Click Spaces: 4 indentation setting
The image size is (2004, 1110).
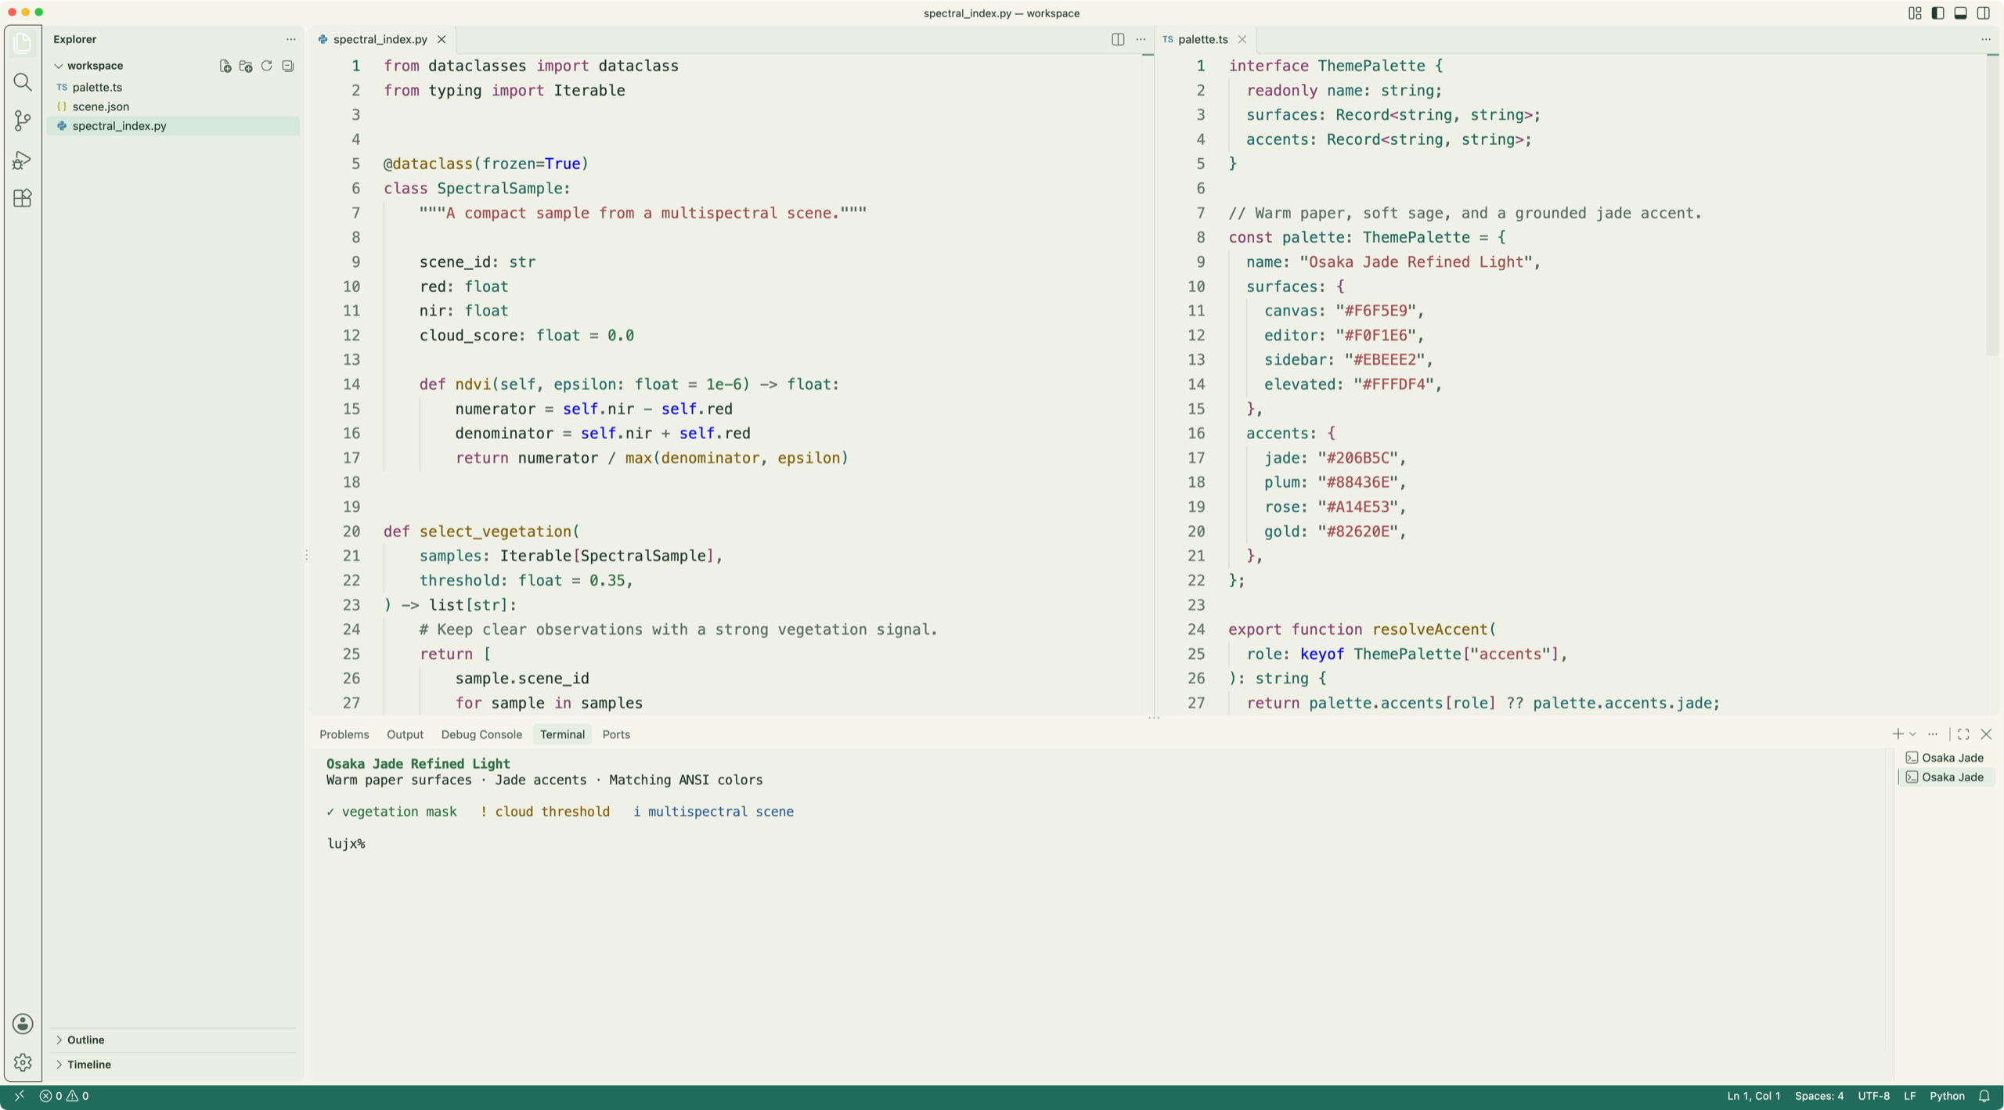[x=1819, y=1096]
